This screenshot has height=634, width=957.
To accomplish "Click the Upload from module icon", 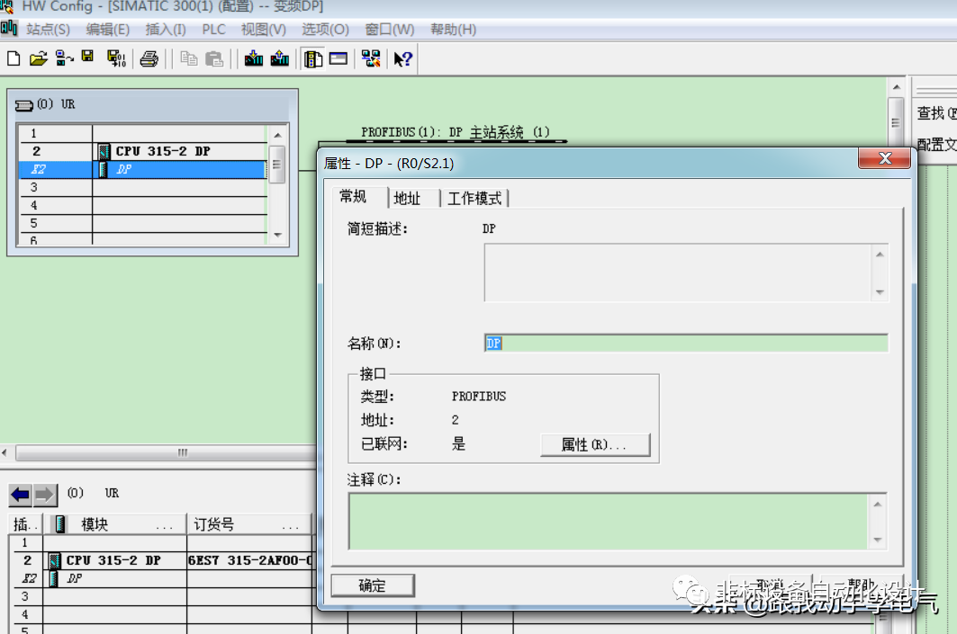I will [280, 58].
